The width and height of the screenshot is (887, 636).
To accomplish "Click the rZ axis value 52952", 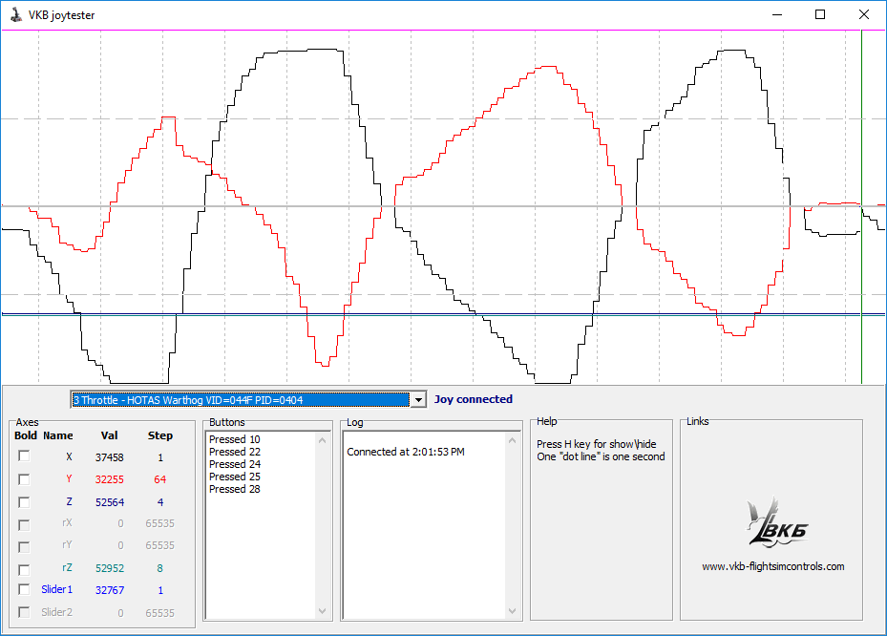I will [x=109, y=568].
